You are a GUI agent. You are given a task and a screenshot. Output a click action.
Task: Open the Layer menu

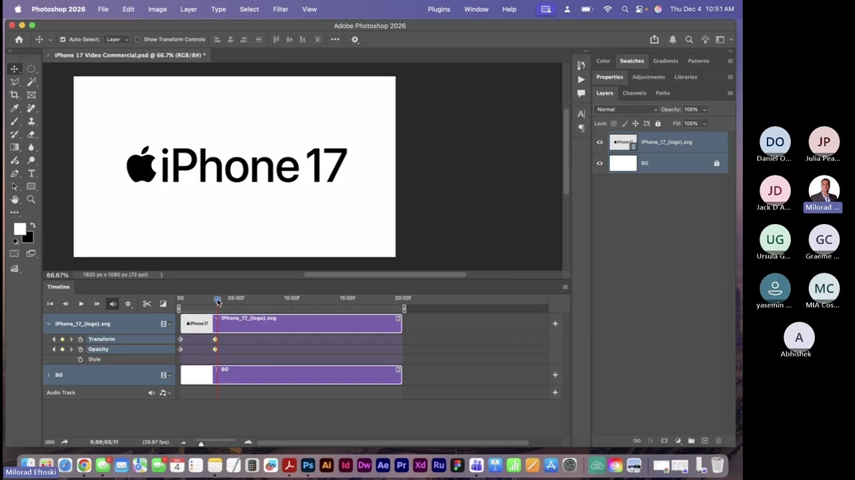(x=188, y=9)
